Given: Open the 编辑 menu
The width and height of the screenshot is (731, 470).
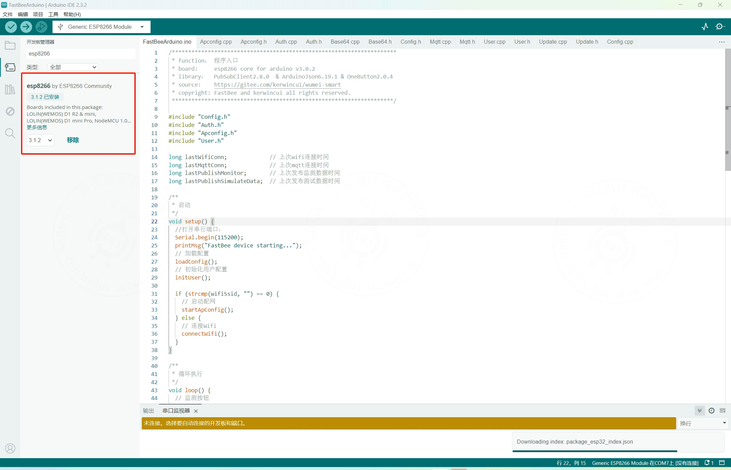Looking at the screenshot, I should coord(23,14).
